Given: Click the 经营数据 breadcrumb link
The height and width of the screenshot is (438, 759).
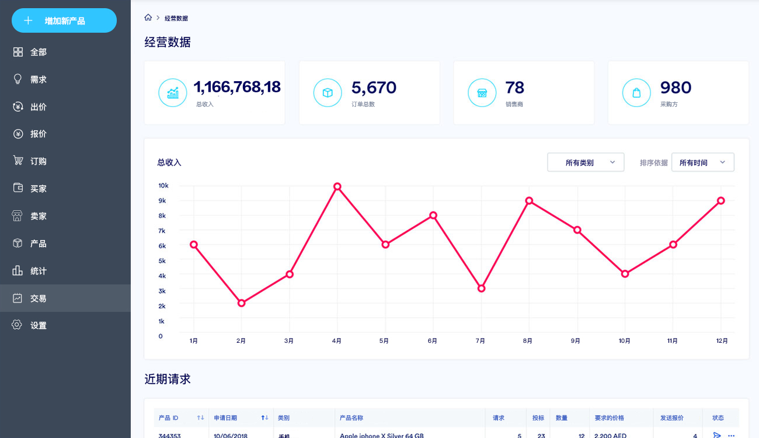Looking at the screenshot, I should 176,18.
